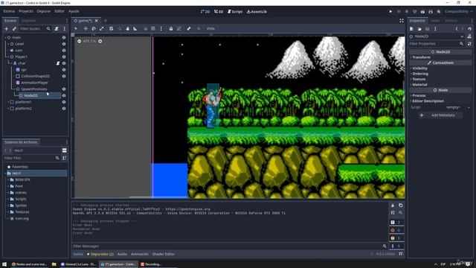The image size is (476, 268).
Task: Copy output selection icon
Action: tap(400, 205)
